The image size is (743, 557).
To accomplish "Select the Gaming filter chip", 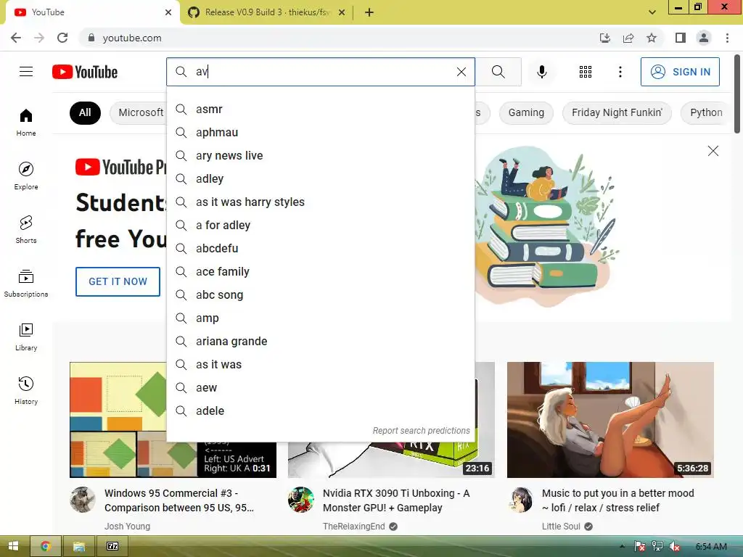I will [526, 112].
